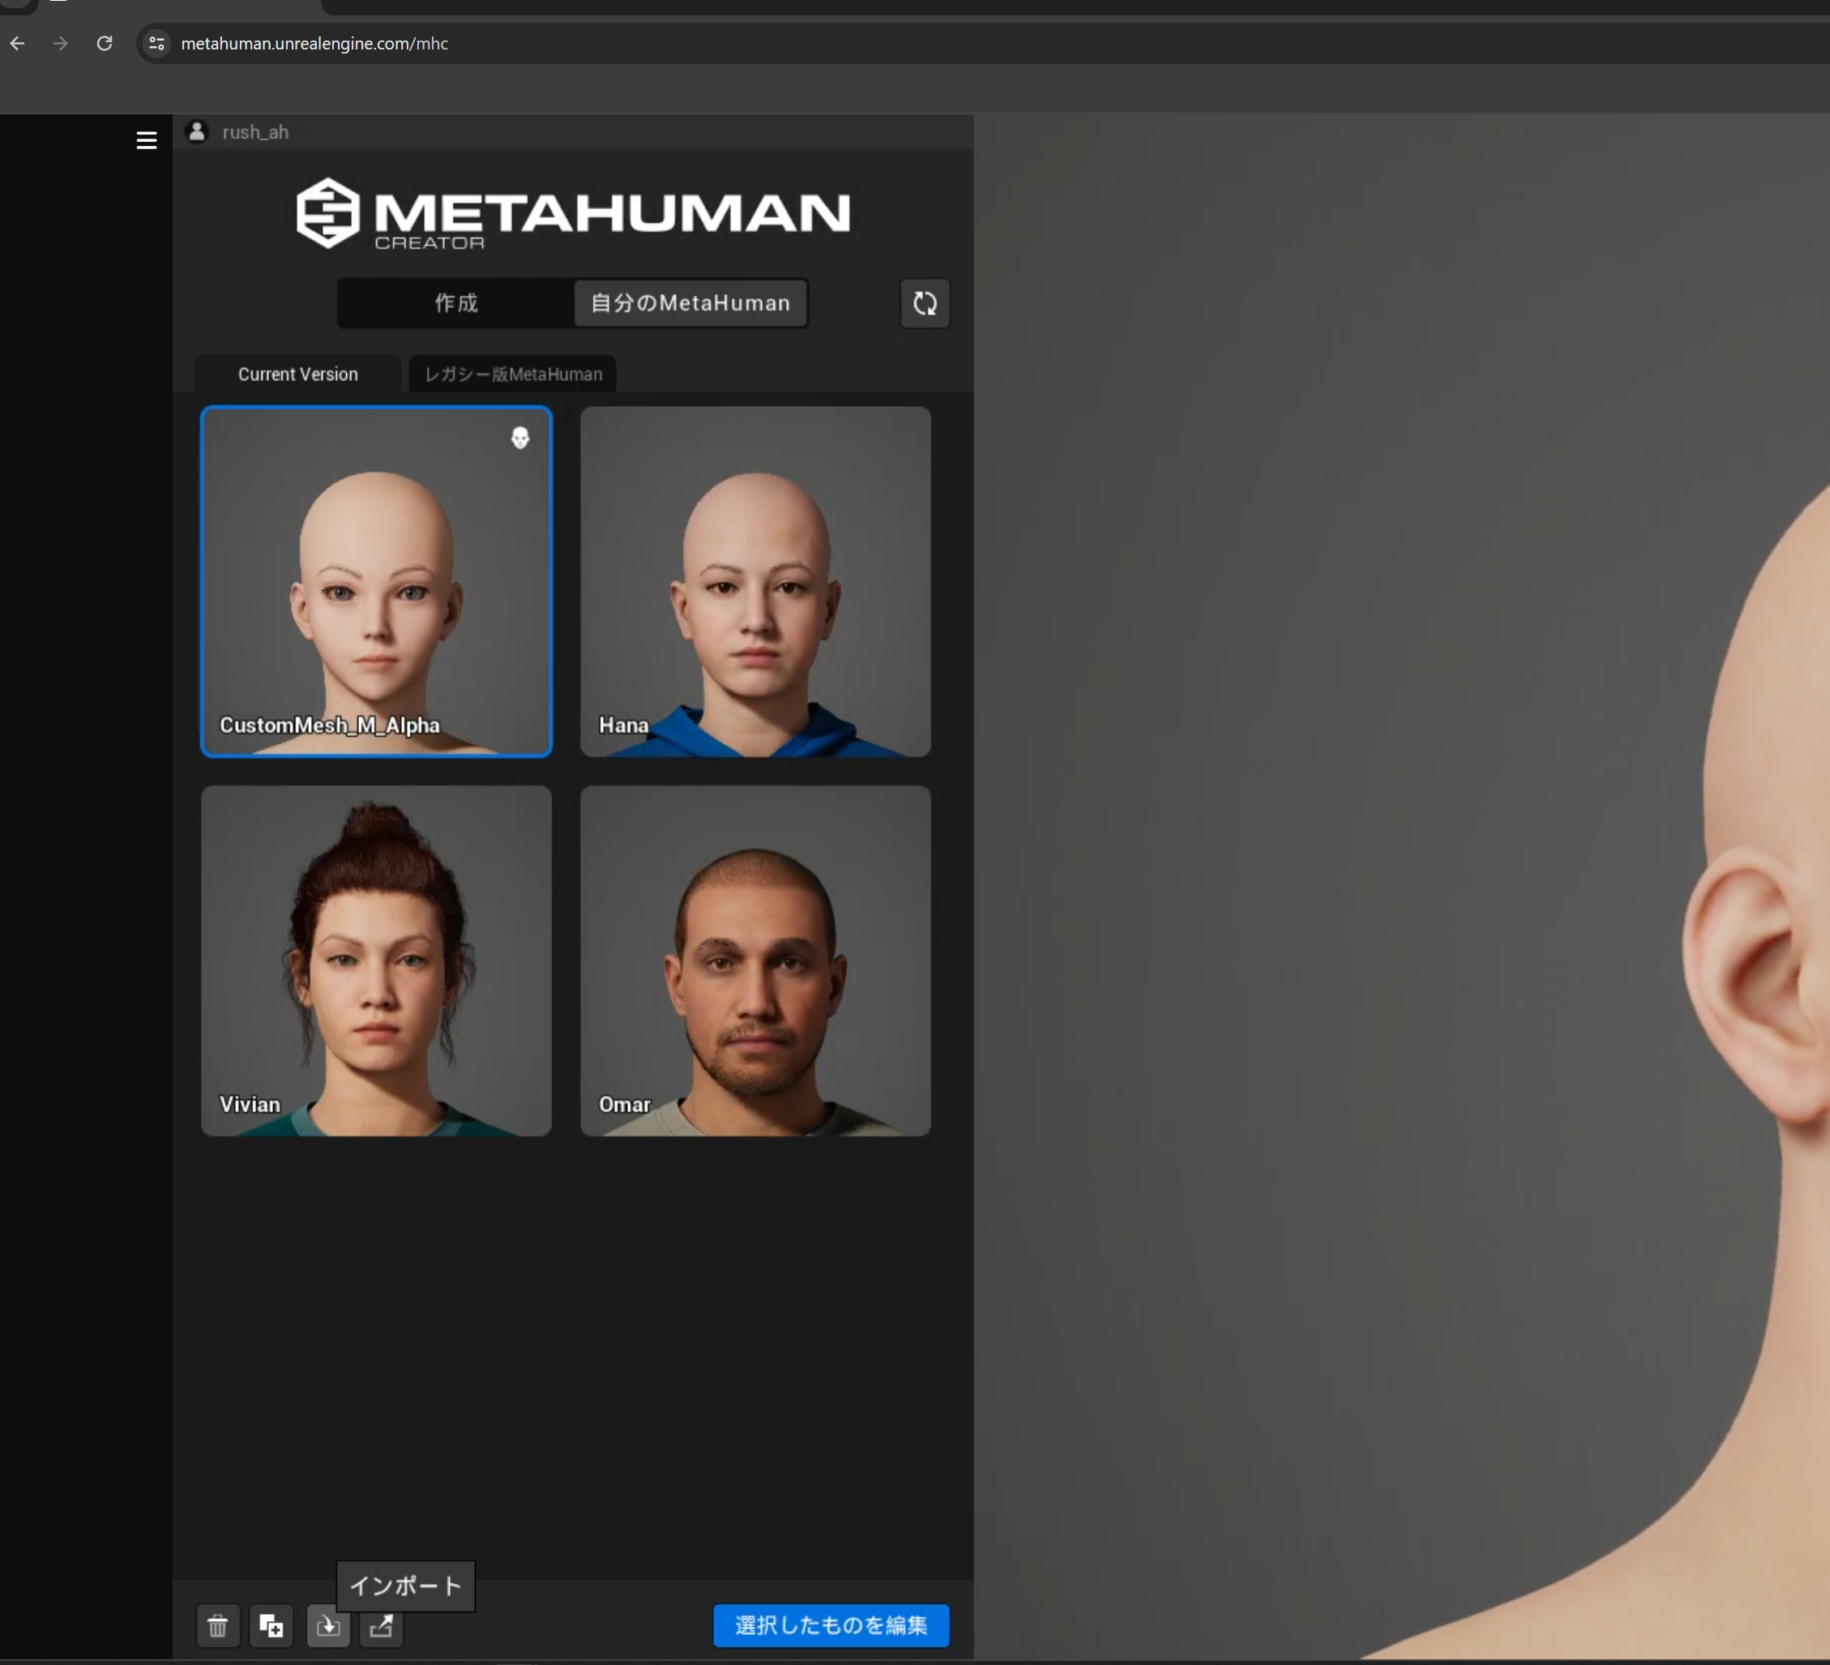Click the browser back arrow
The image size is (1830, 1665).
click(17, 44)
